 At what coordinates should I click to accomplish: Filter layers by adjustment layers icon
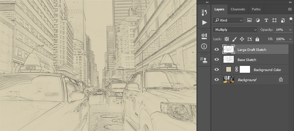(258, 20)
